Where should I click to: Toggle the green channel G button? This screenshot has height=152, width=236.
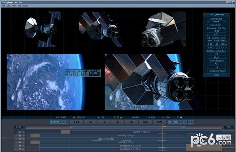(55, 122)
